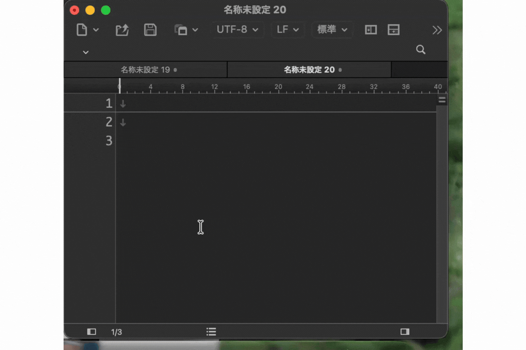Click the green zoom window button
This screenshot has width=526, height=350.
click(106, 10)
